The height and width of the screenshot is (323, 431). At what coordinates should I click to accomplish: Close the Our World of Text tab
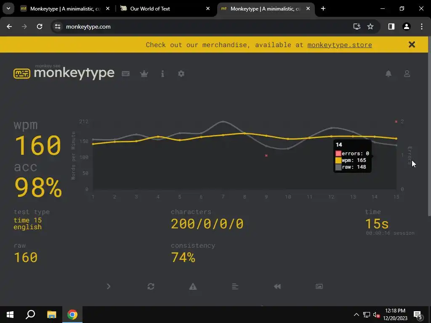208,9
